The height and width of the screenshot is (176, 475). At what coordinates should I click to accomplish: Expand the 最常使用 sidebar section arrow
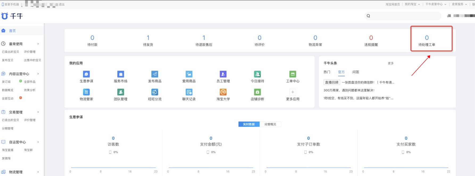[x=38, y=44]
